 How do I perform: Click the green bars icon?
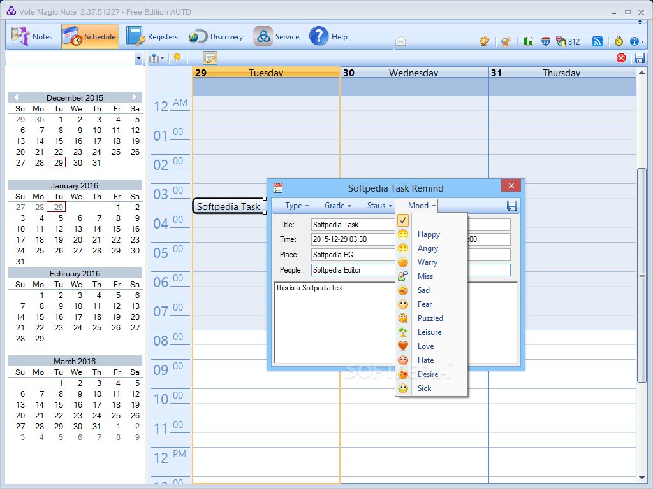528,41
